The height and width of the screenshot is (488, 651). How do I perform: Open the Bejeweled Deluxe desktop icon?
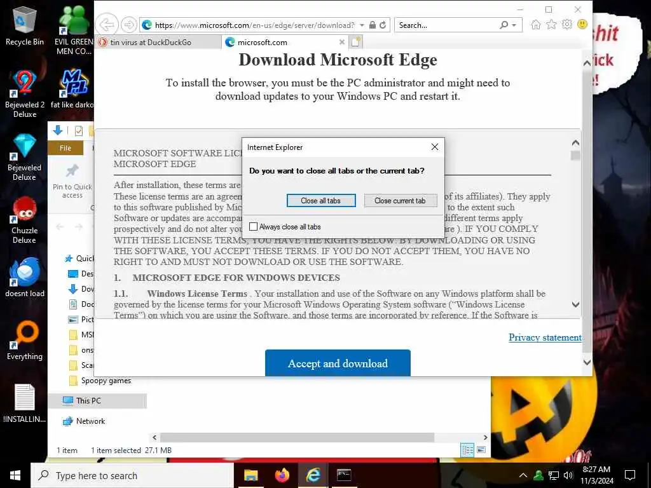pyautogui.click(x=25, y=158)
